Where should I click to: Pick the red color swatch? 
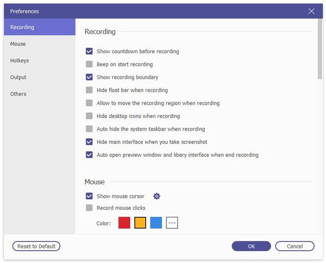(x=124, y=223)
